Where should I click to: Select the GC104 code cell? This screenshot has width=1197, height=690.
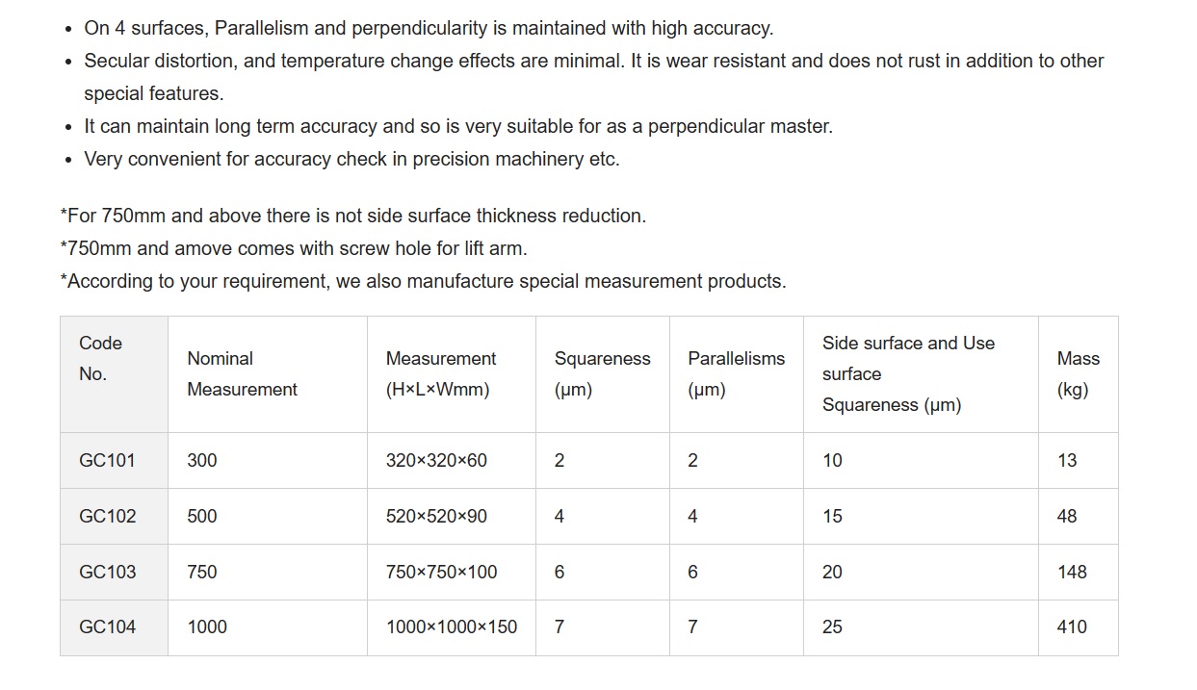click(x=108, y=626)
